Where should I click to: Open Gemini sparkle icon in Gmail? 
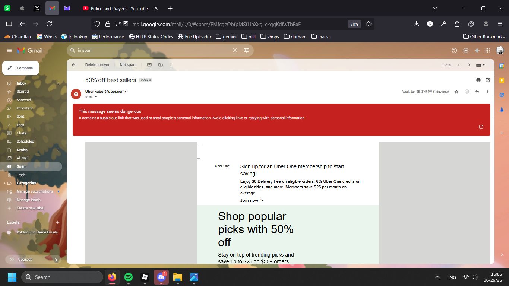click(x=477, y=50)
